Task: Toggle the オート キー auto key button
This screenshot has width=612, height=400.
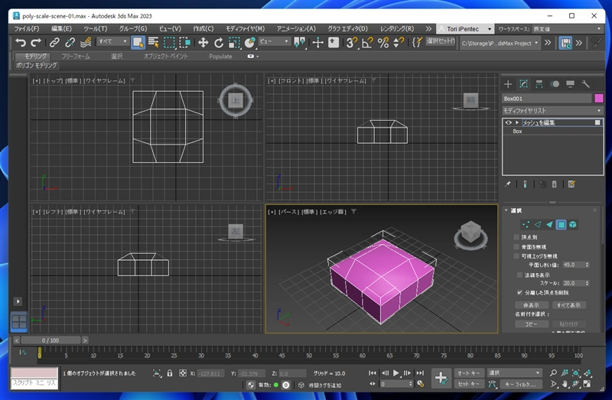Action: pos(469,373)
